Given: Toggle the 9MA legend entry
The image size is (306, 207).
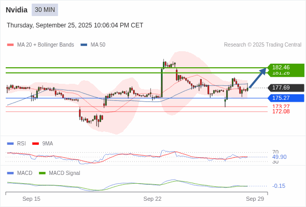Looking at the screenshot, I should tap(43, 143).
